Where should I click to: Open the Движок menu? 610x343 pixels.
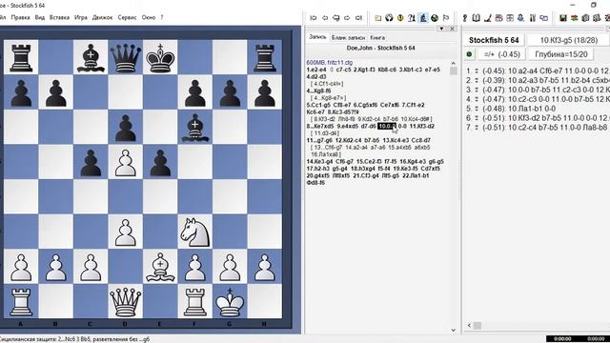(x=102, y=17)
